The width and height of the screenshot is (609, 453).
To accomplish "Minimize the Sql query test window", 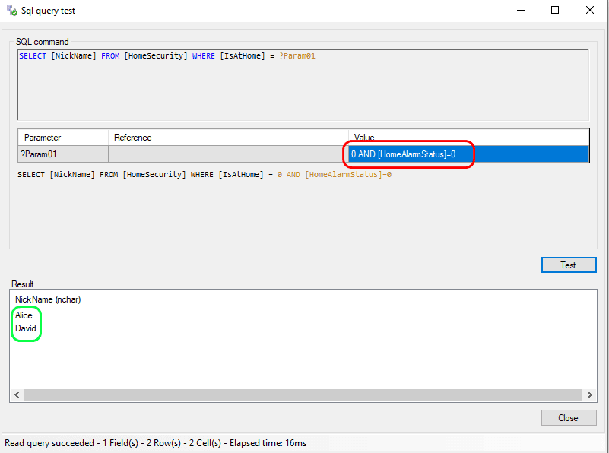I will tap(521, 11).
